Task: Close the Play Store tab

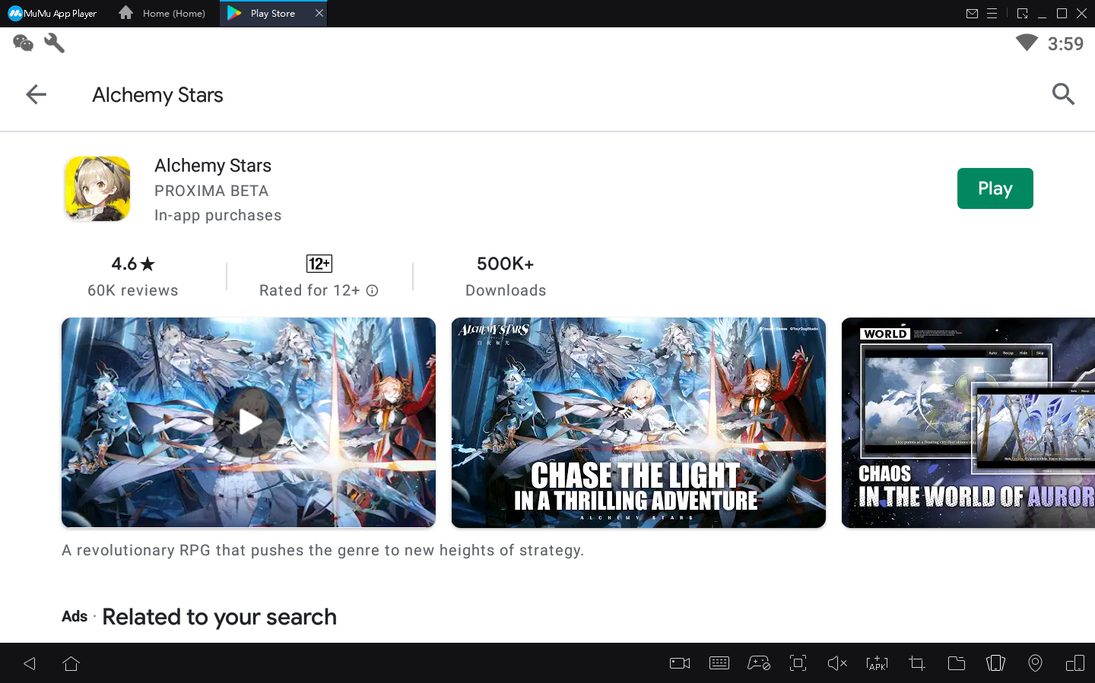Action: (x=319, y=13)
